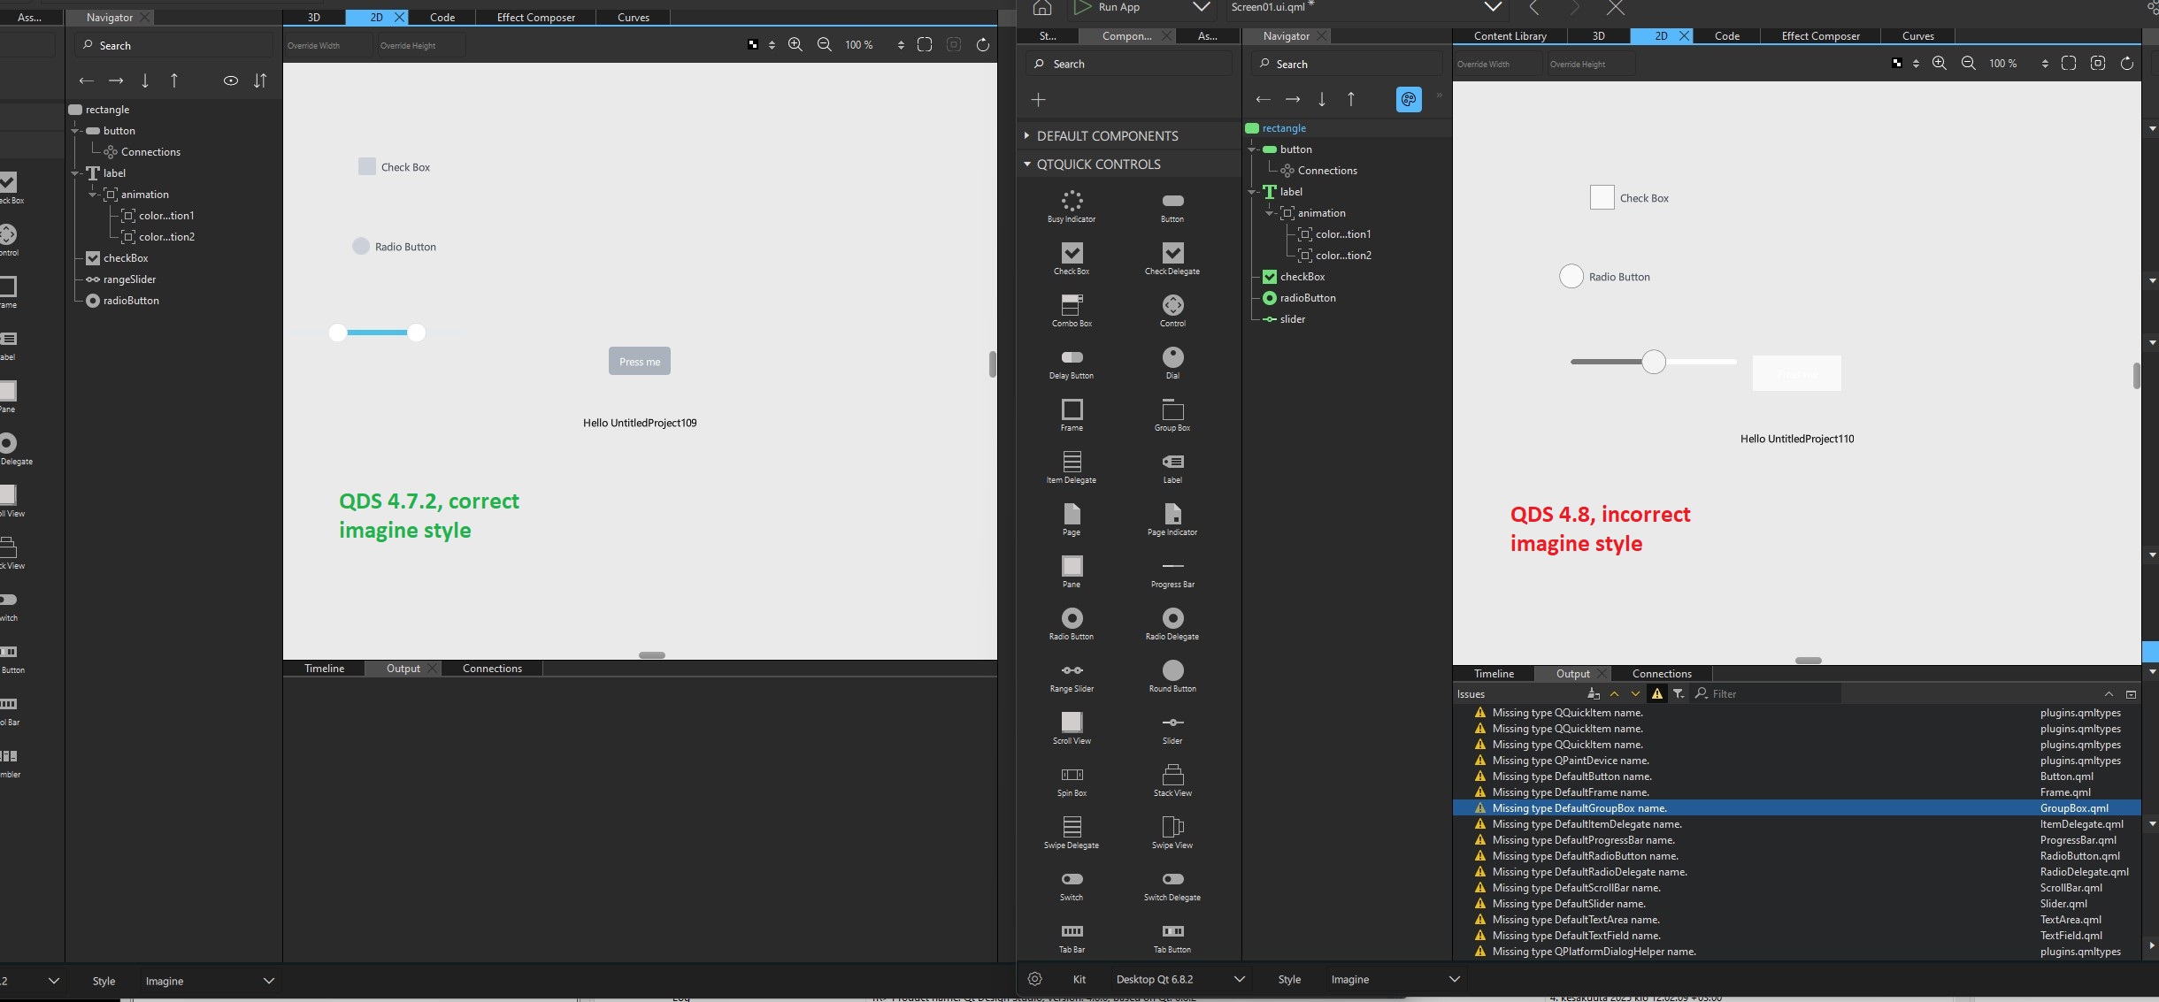Choose the Spin Box component
Screen dimensions: 2159x1002
coord(1072,780)
